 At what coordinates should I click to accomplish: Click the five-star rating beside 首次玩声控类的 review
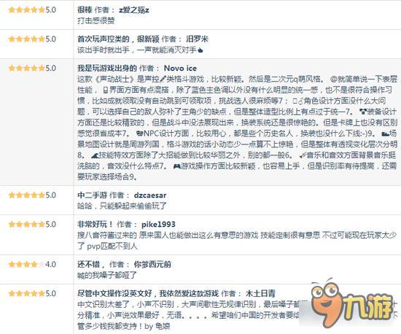click(26, 39)
